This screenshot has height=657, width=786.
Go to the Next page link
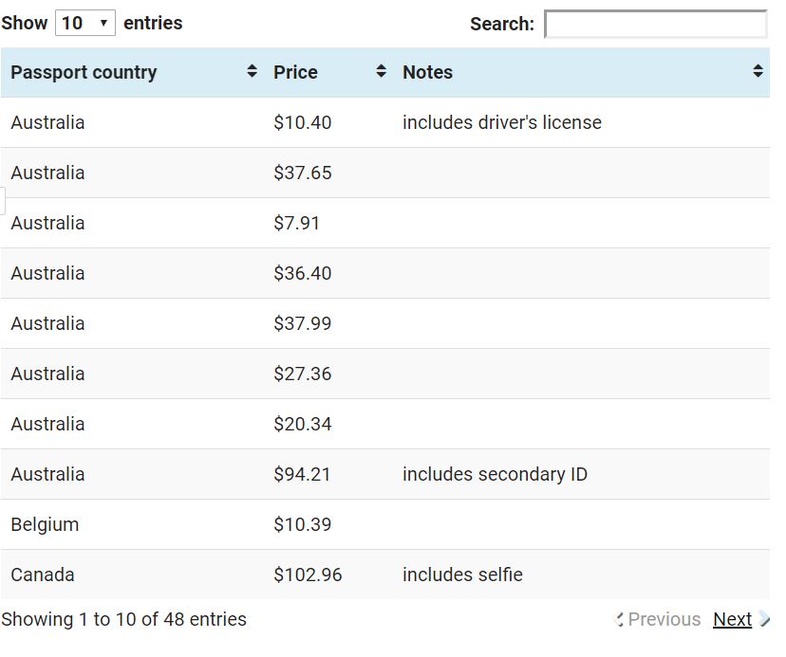click(732, 619)
